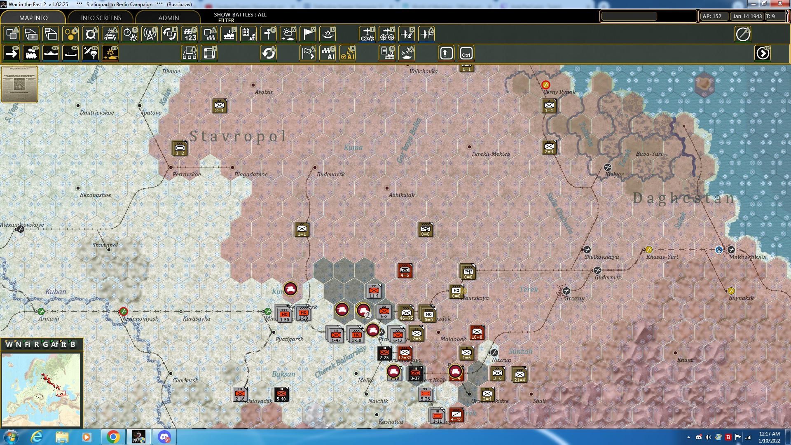Click the naval explosion U icon
Viewport: 791px width, 445px height.
(x=328, y=34)
